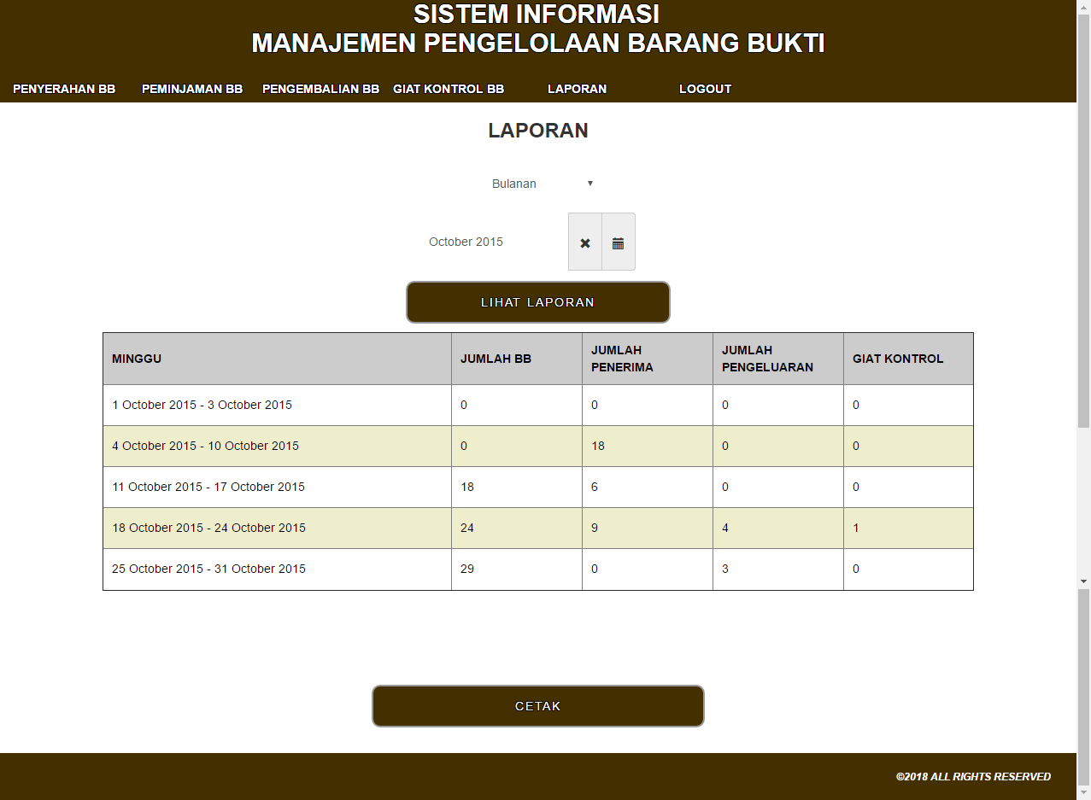The height and width of the screenshot is (800, 1091).
Task: Click the GIAT KONTROL column header
Action: [907, 359]
